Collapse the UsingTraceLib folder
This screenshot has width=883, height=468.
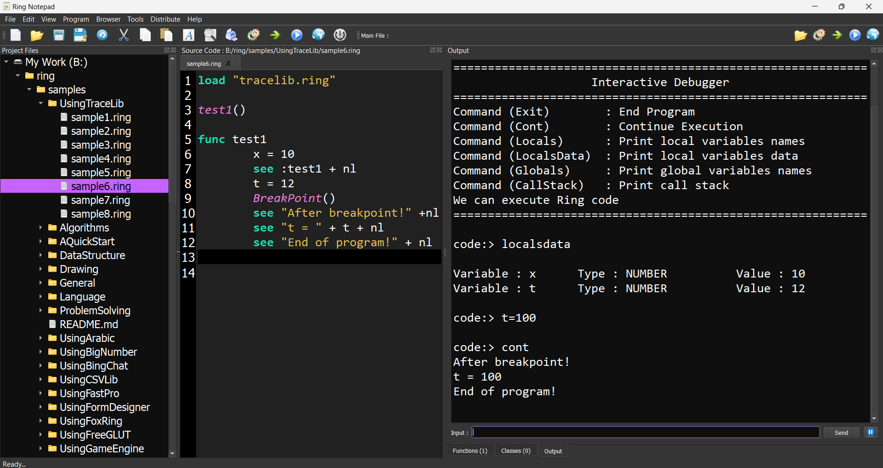[40, 104]
